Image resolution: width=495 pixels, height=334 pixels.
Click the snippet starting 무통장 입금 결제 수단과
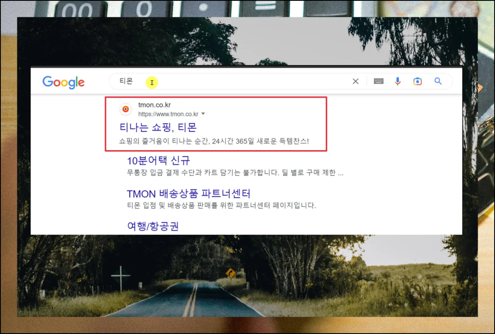[x=235, y=172]
